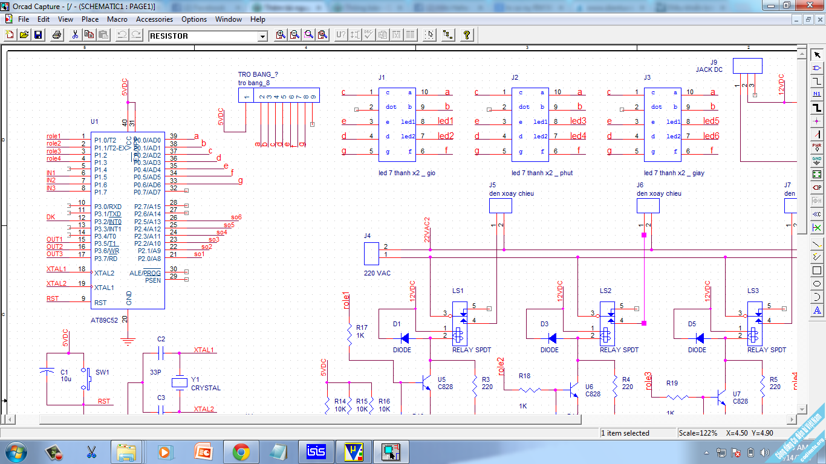Click the Y1 CRYSTAL component label
The width and height of the screenshot is (826, 464).
point(206,388)
